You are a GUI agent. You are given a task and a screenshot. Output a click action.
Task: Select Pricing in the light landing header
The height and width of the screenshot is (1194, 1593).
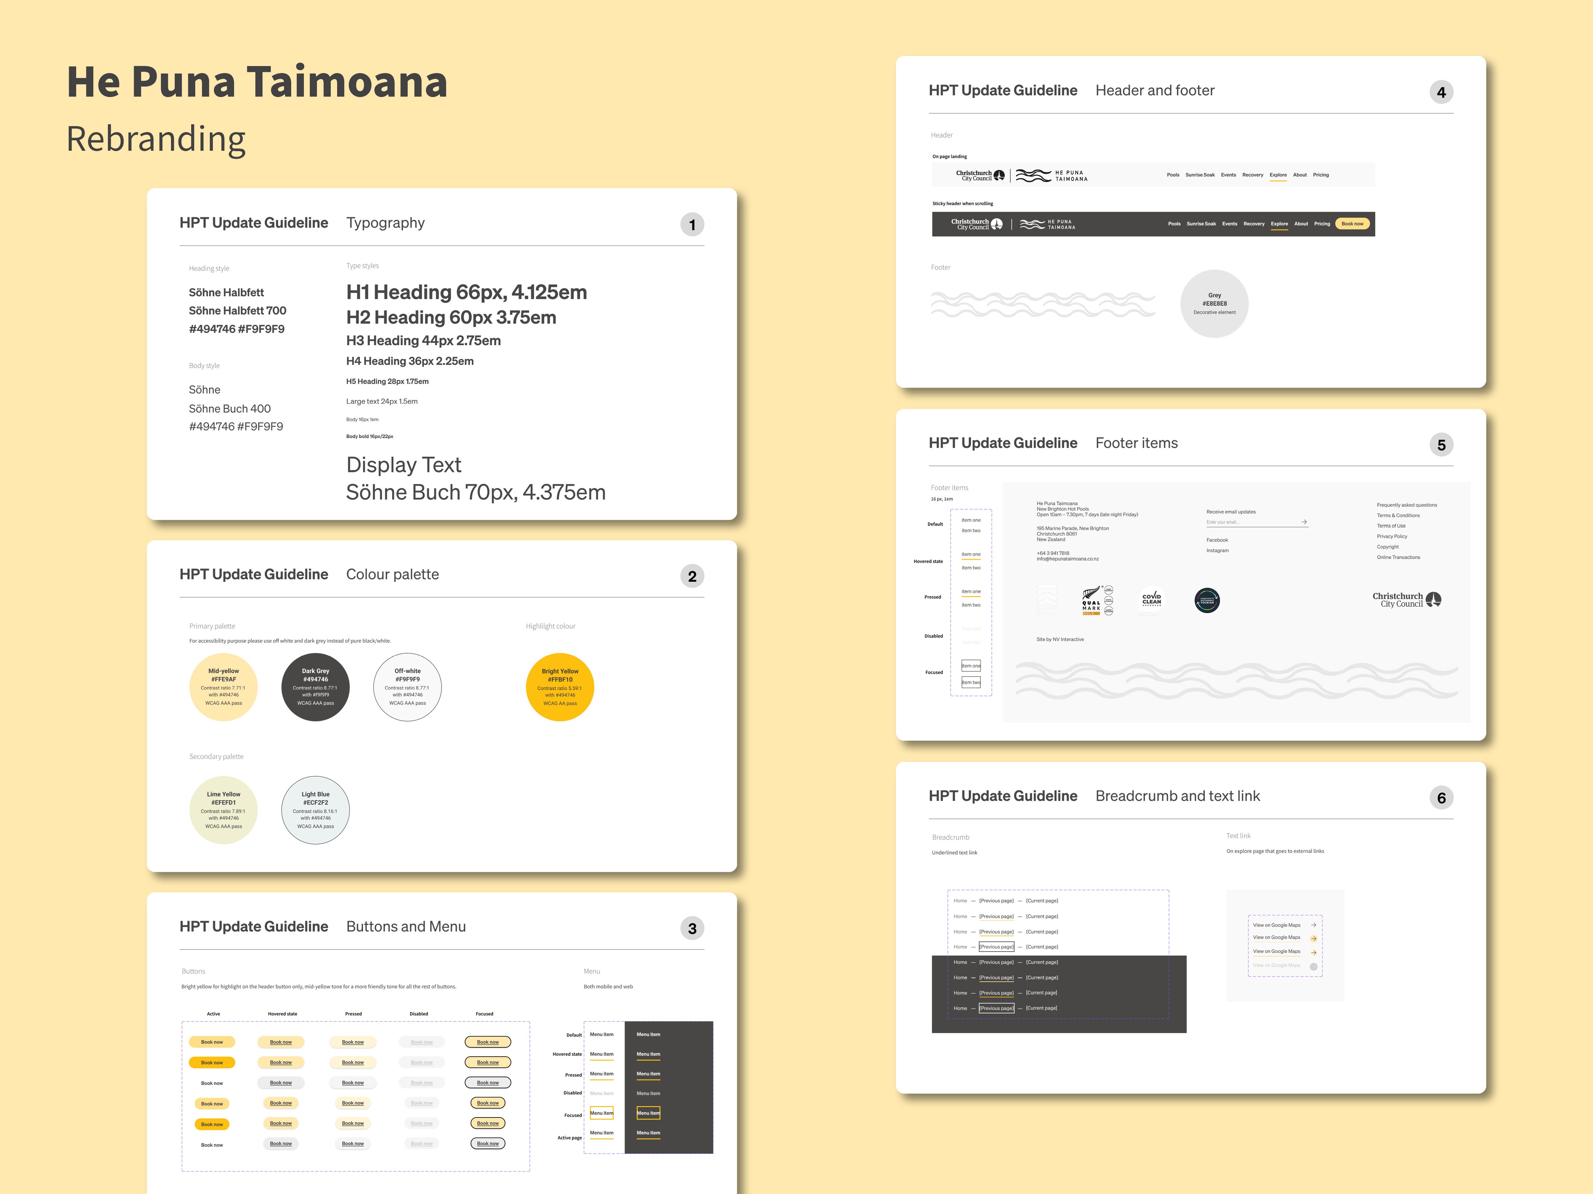1321,175
